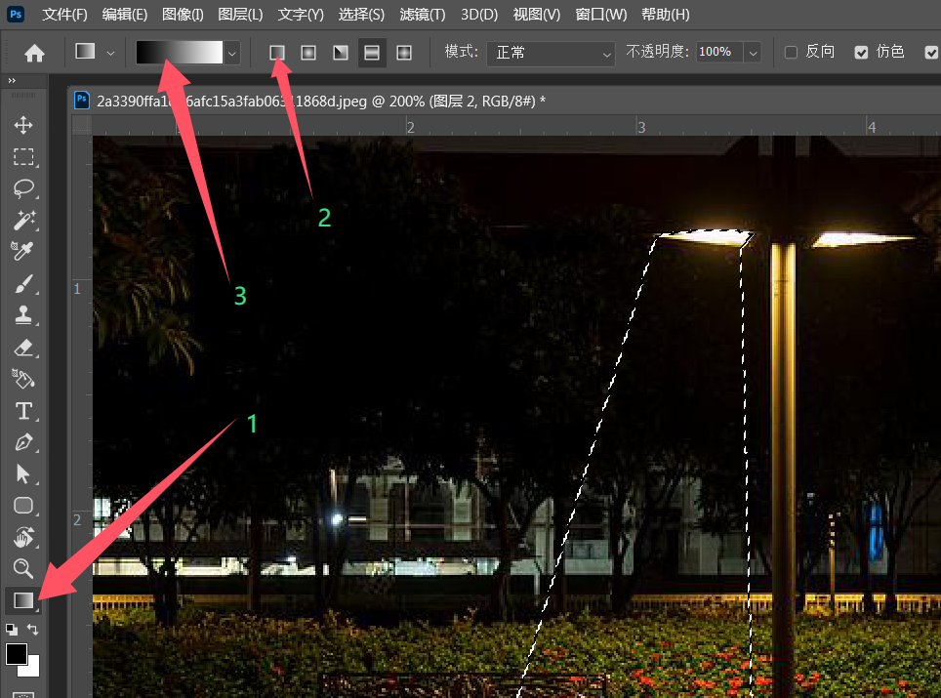Image resolution: width=941 pixels, height=698 pixels.
Task: Swap foreground and background colors
Action: (33, 629)
